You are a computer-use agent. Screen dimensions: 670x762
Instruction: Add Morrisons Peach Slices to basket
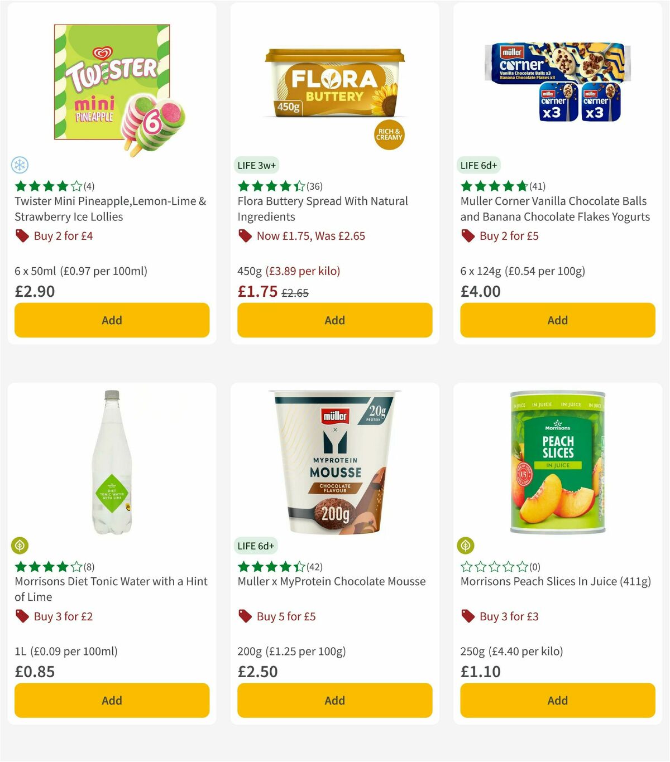557,701
